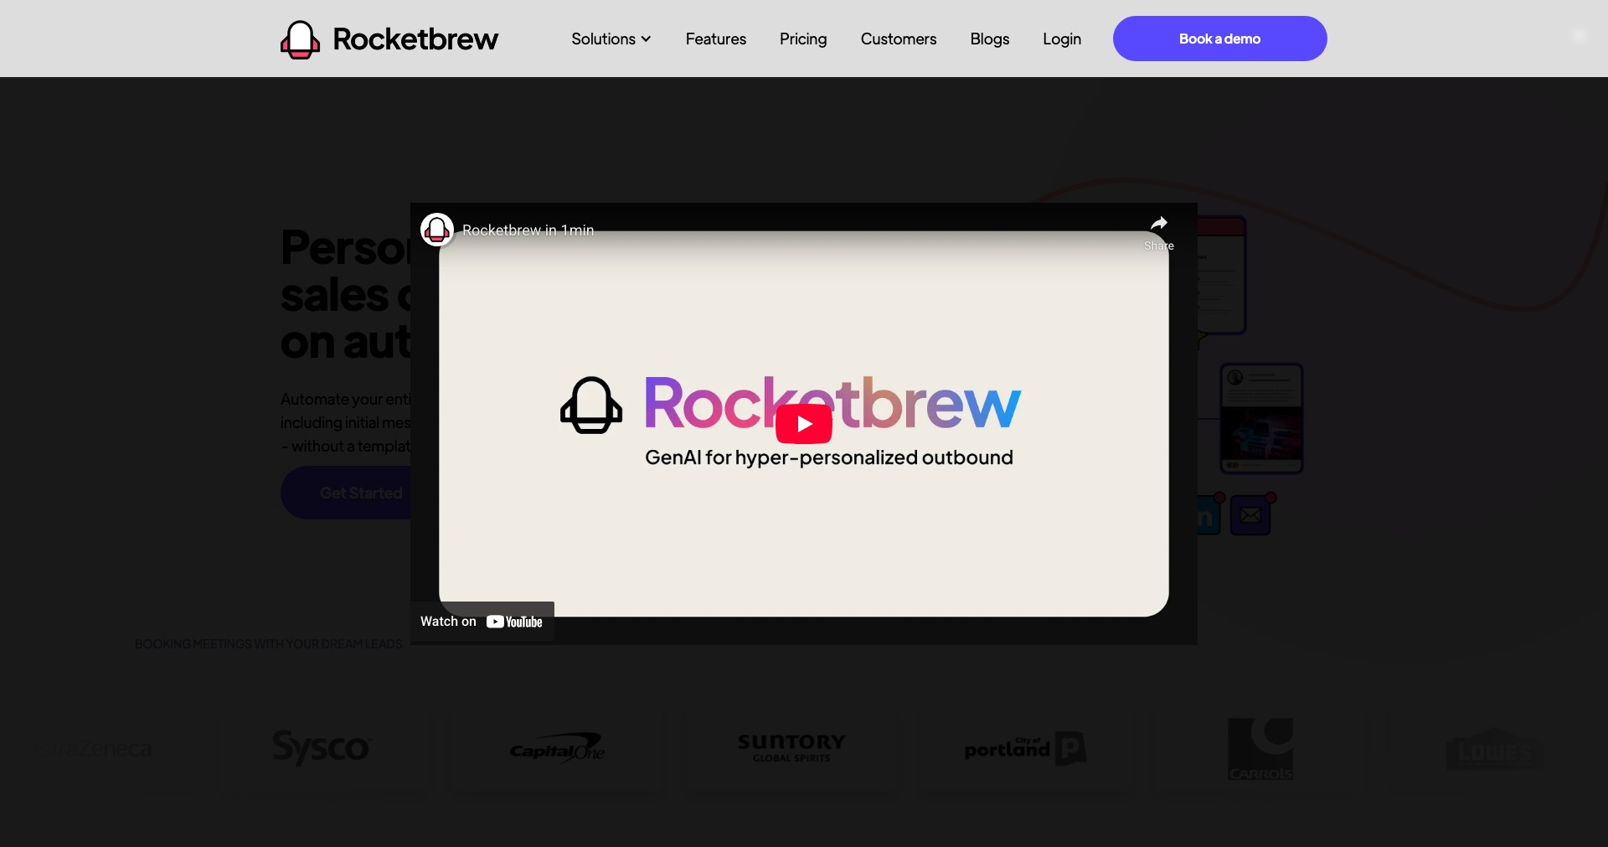Click the Suntory Global Spirits logo
Screen dimensions: 1608x847
pos(791,747)
